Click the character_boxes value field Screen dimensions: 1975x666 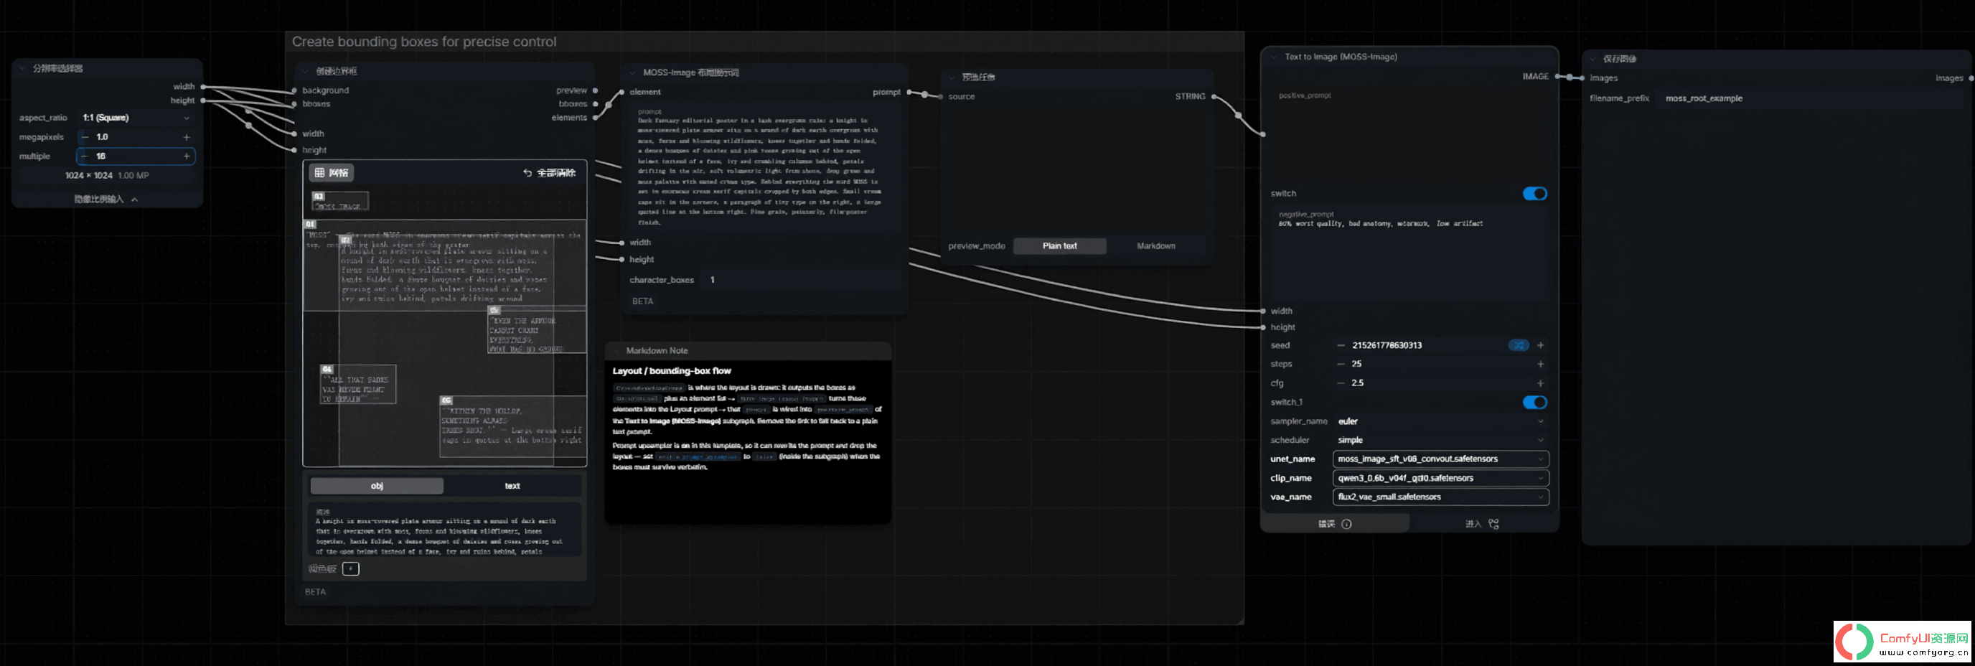point(801,281)
